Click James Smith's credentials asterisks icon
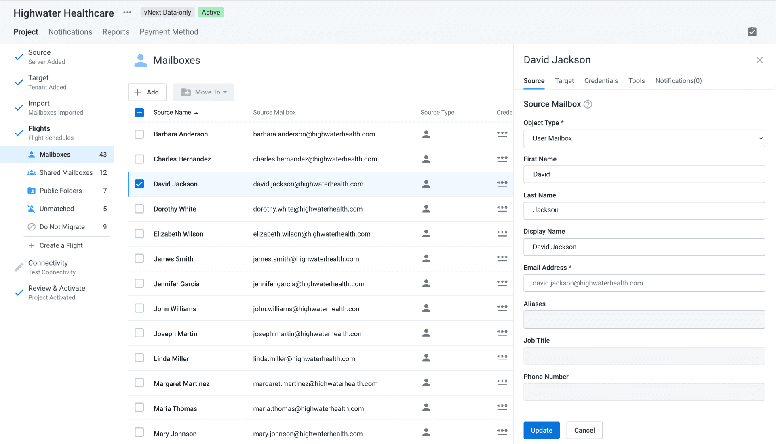Image resolution: width=776 pixels, height=444 pixels. coord(502,259)
